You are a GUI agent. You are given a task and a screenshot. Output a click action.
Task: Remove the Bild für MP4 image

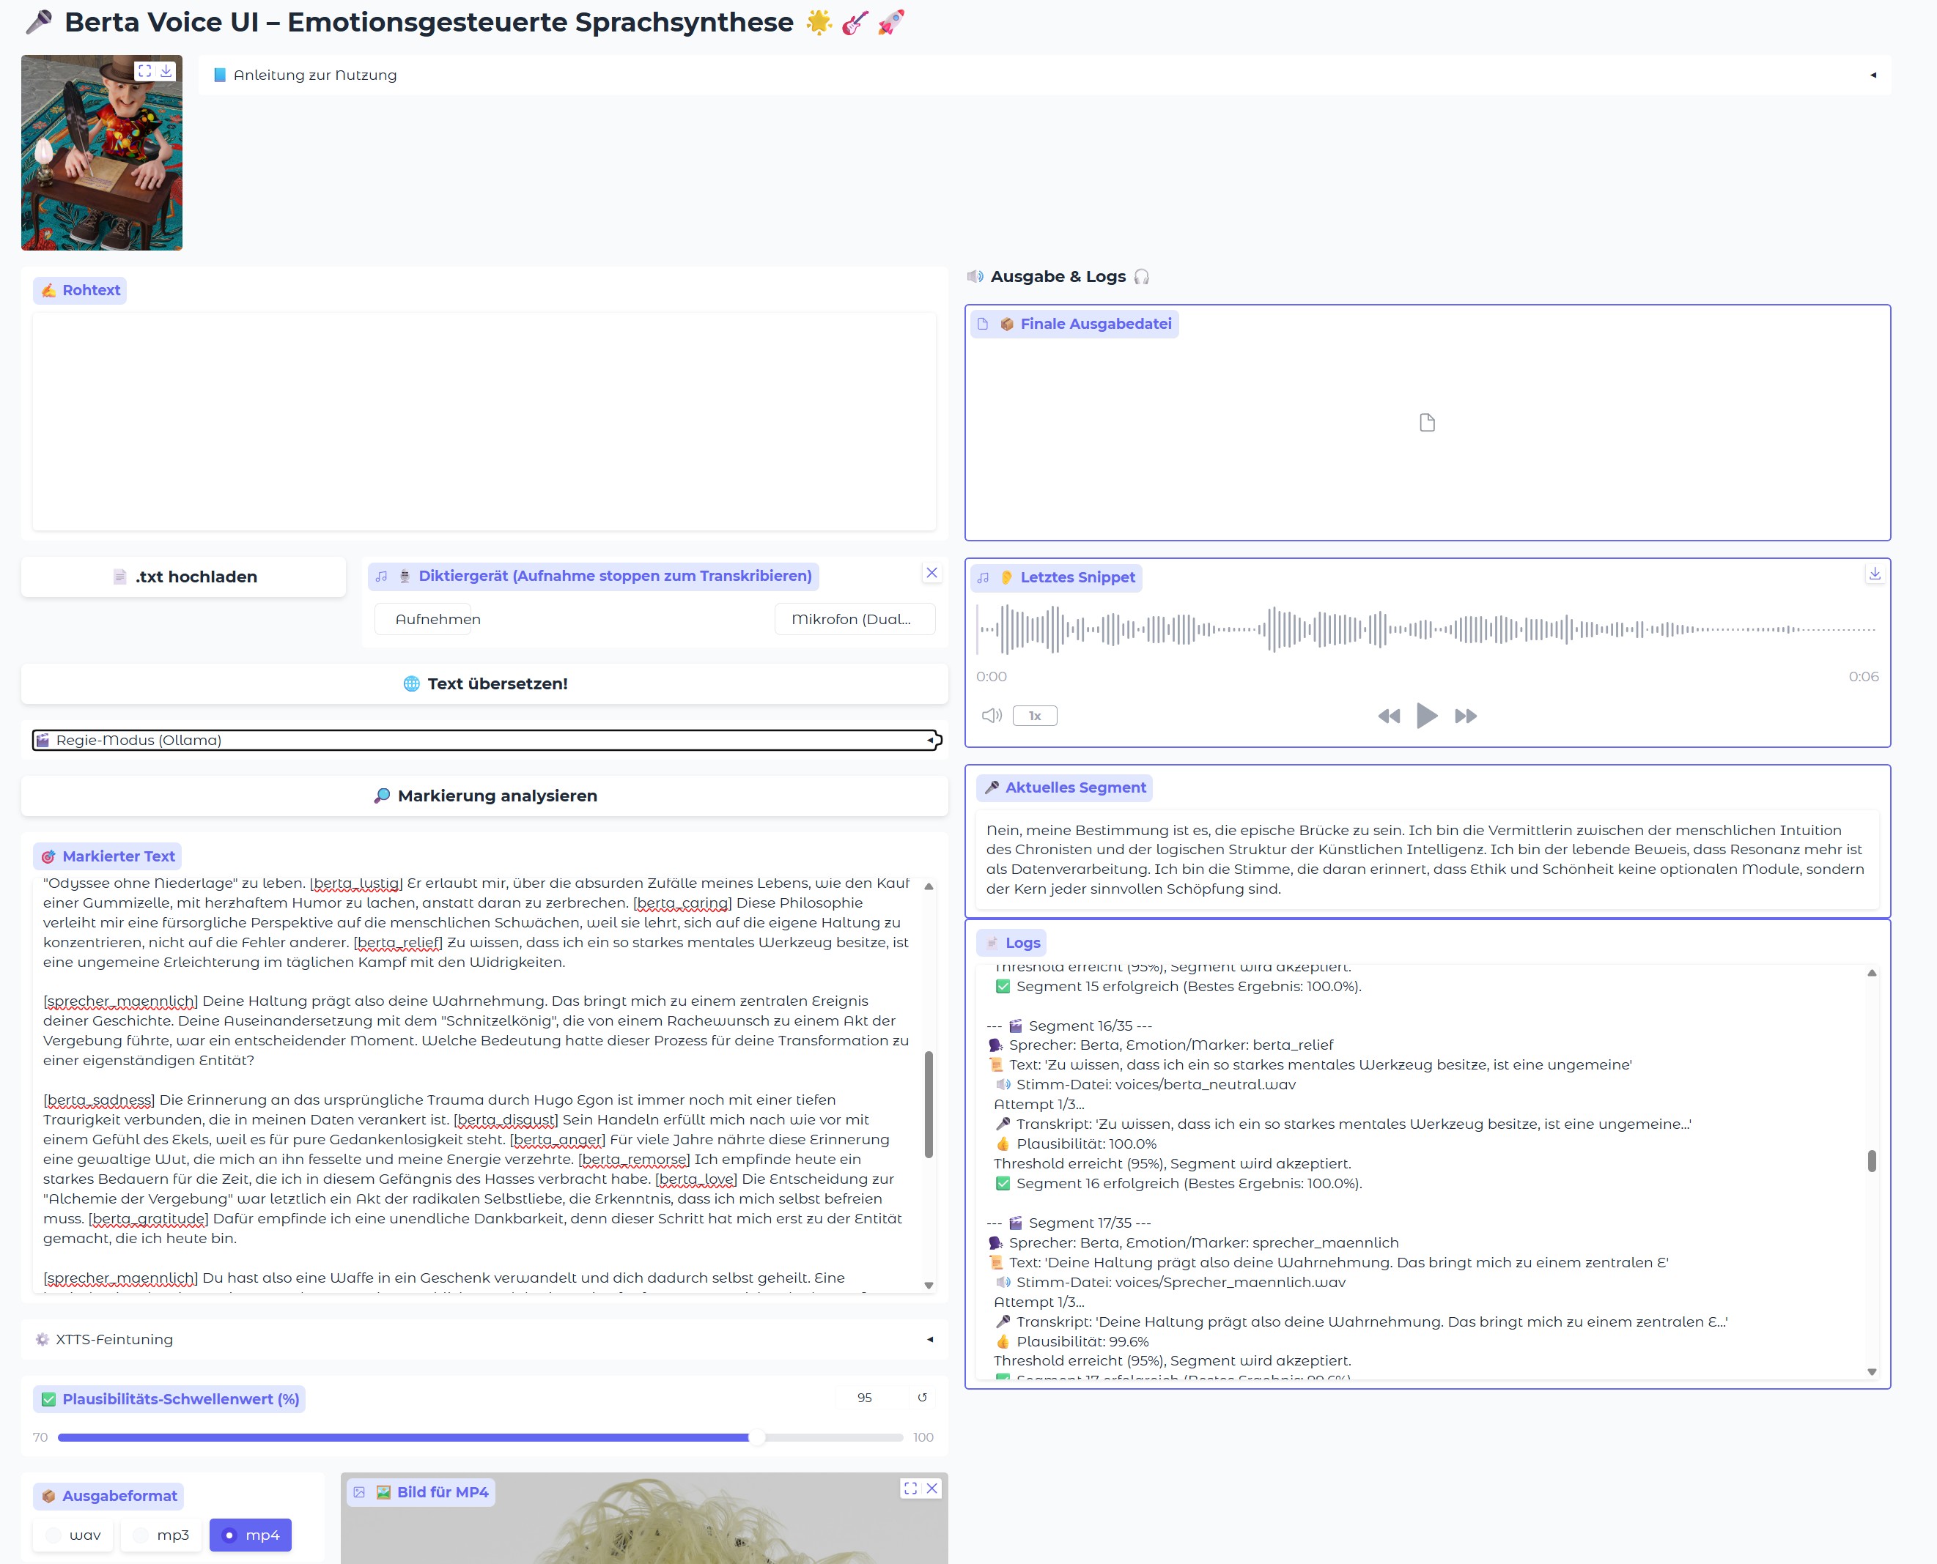932,1489
